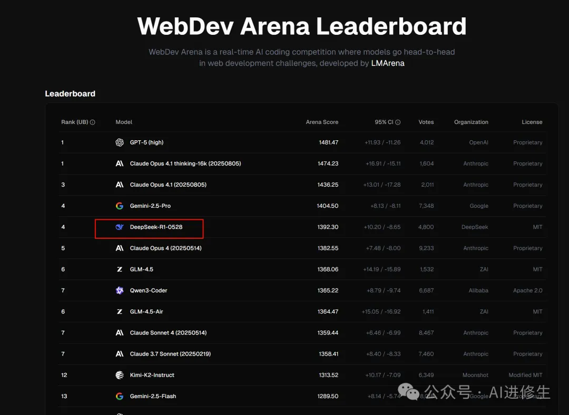
Task: Click the Model column header
Action: click(123, 122)
